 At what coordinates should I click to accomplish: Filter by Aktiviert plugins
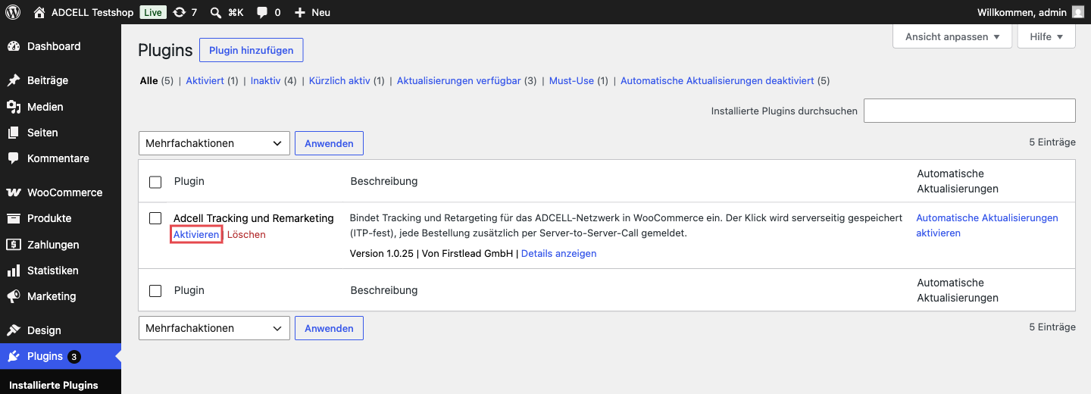pos(205,81)
